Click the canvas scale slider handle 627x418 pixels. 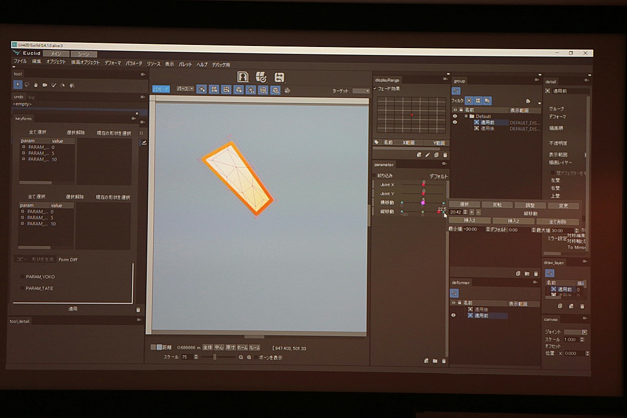point(215,357)
